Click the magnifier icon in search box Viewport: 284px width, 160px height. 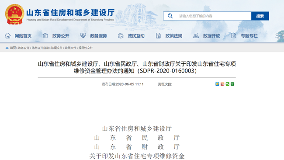(x=170, y=16)
